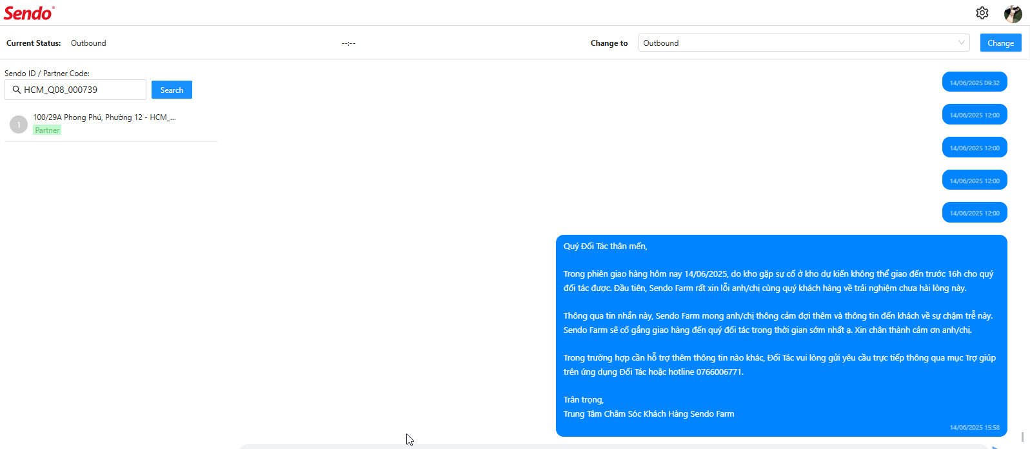Click the message input bar at bottom
Image resolution: width=1030 pixels, height=449 pixels.
(613, 446)
